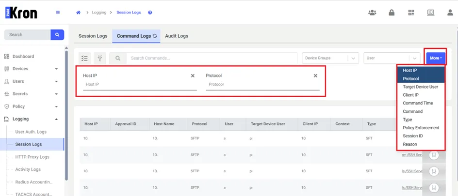Deselect Host IP in More menu
The image size is (458, 196).
pos(421,70)
